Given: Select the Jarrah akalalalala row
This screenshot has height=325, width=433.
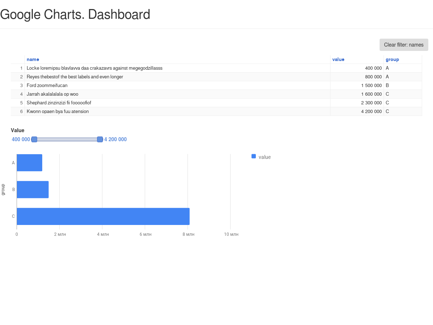Looking at the screenshot, I should pos(52,94).
